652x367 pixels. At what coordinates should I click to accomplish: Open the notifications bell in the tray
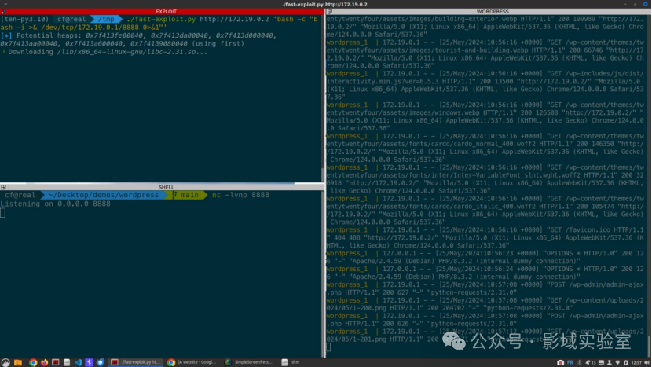coord(588,362)
